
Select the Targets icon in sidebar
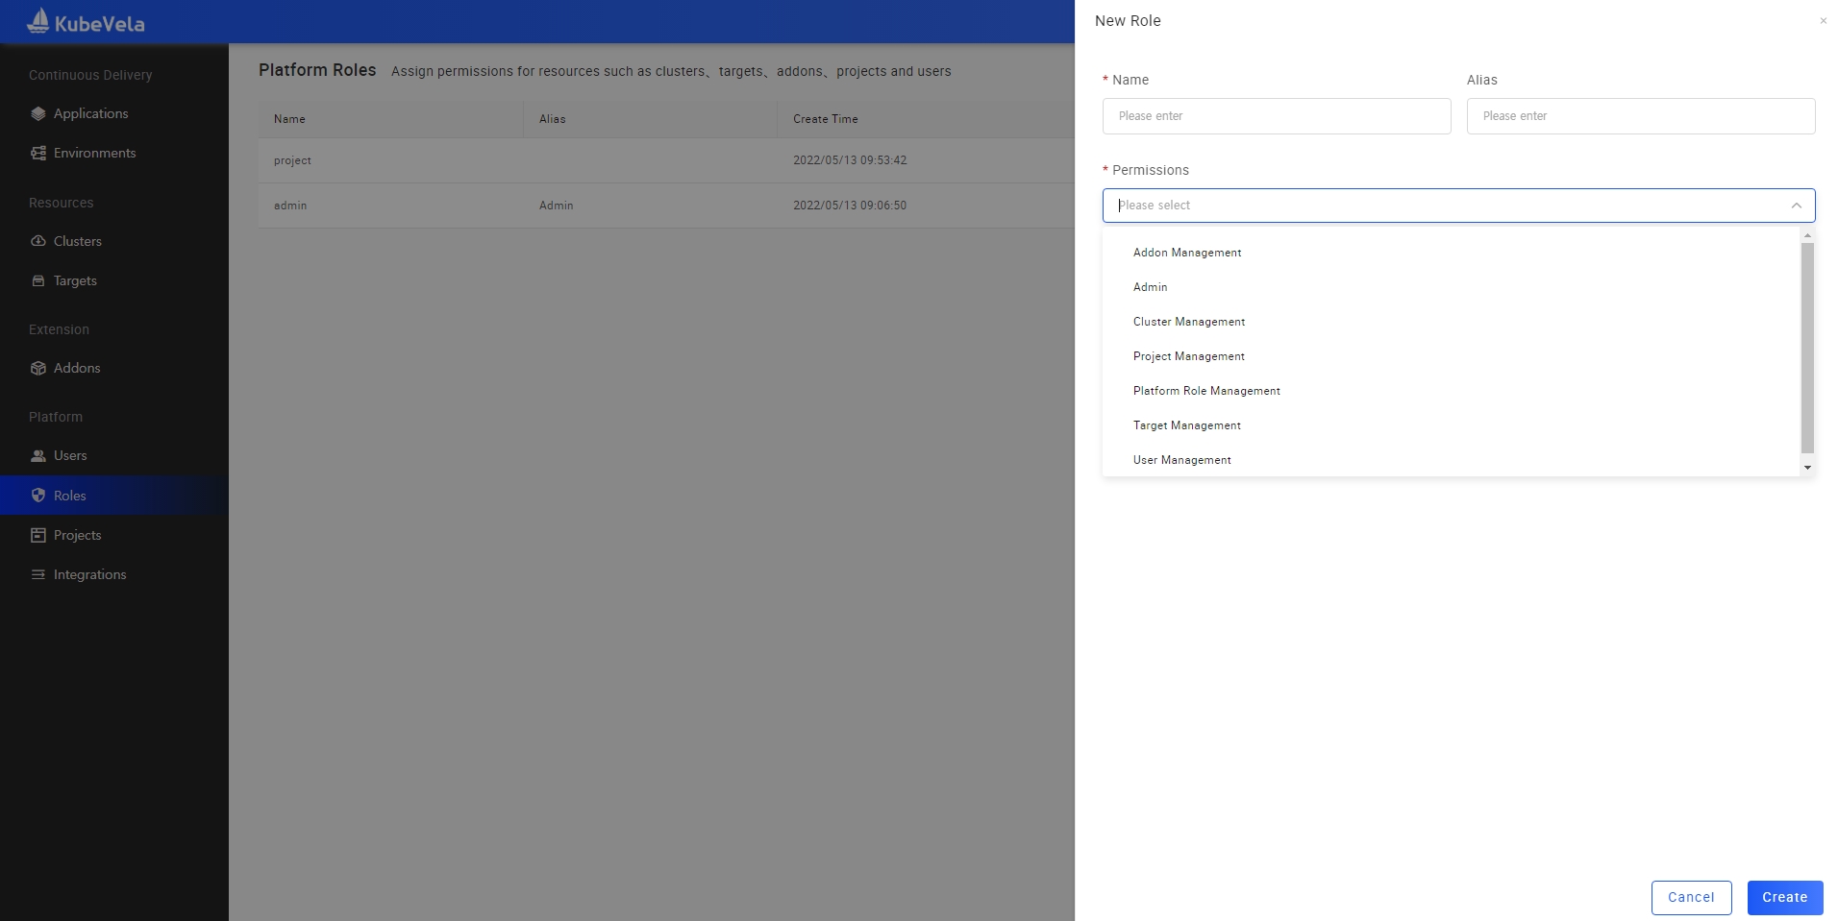coord(38,280)
